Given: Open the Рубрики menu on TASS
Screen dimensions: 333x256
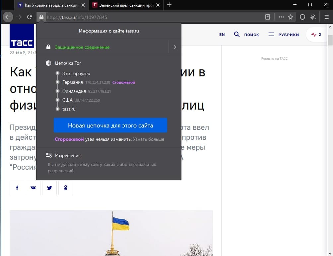Looking at the screenshot, I should [284, 35].
